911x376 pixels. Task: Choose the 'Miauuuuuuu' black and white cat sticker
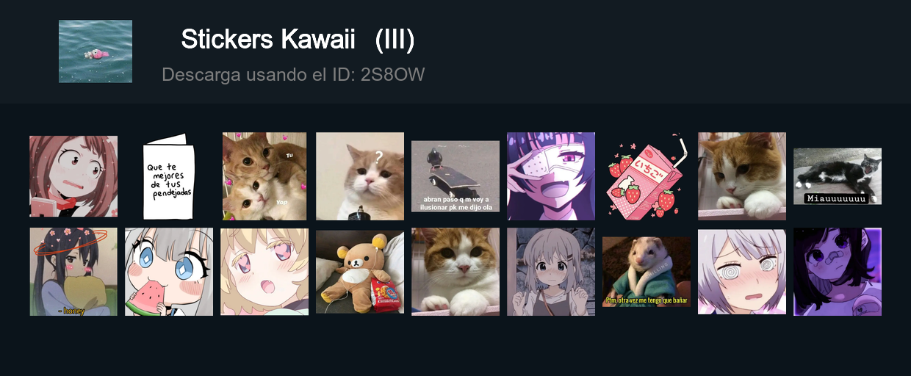(x=838, y=176)
